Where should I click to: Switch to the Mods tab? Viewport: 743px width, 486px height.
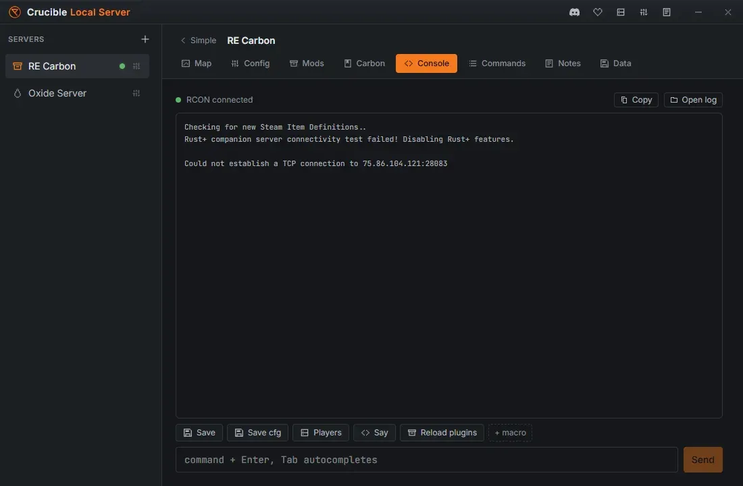click(307, 63)
